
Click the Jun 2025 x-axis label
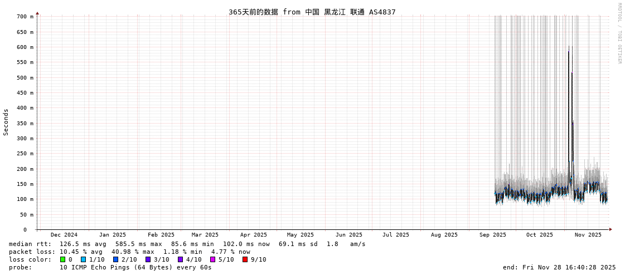348,235
